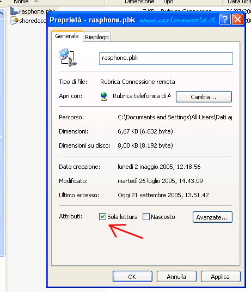Viewport: 251px width, 292px height.
Task: Uncheck the Sola lettura checkbox
Action: (102, 217)
